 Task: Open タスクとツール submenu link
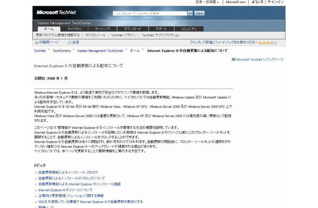(95, 35)
